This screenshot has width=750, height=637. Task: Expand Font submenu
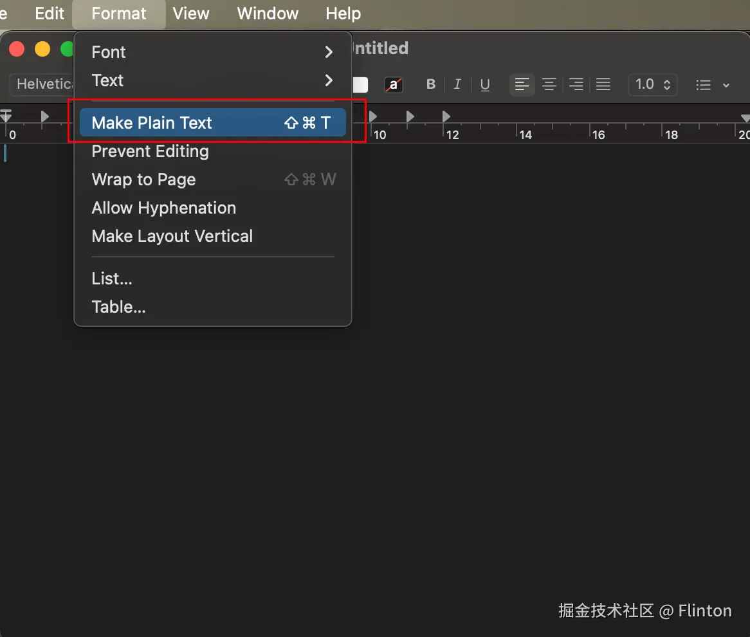tap(212, 51)
